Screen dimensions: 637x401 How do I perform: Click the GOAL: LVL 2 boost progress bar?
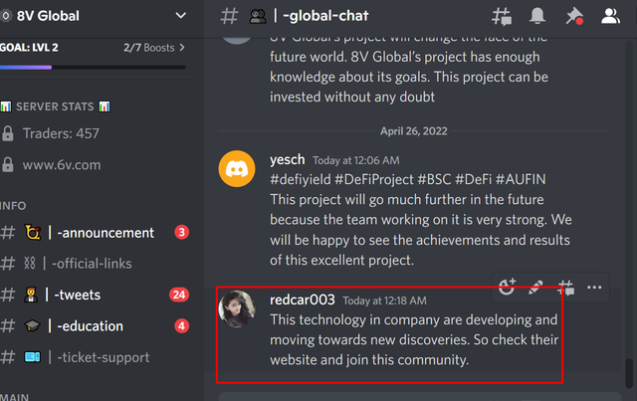pyautogui.click(x=93, y=67)
